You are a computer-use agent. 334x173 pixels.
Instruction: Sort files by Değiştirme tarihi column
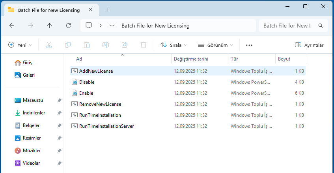coord(191,59)
